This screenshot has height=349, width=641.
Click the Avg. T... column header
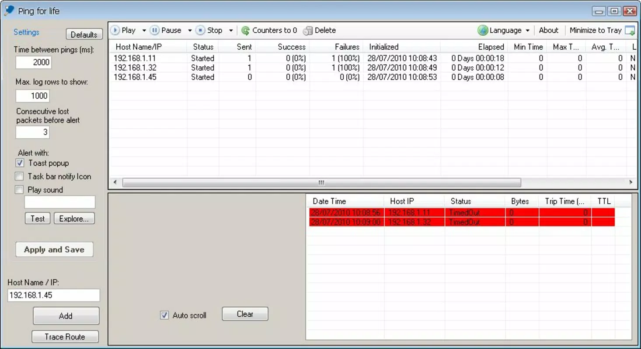(606, 47)
